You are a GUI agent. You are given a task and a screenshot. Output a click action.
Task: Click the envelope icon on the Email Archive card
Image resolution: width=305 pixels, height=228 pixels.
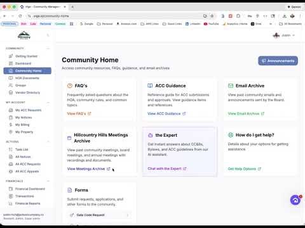tap(231, 85)
